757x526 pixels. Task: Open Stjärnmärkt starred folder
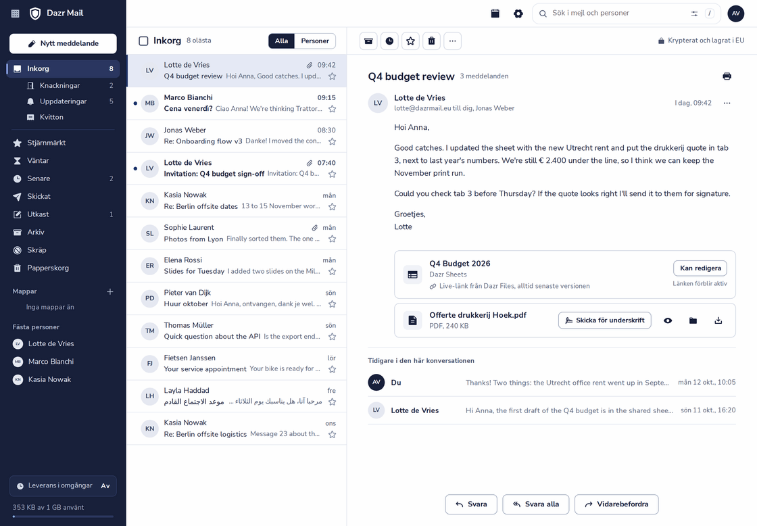[63, 143]
